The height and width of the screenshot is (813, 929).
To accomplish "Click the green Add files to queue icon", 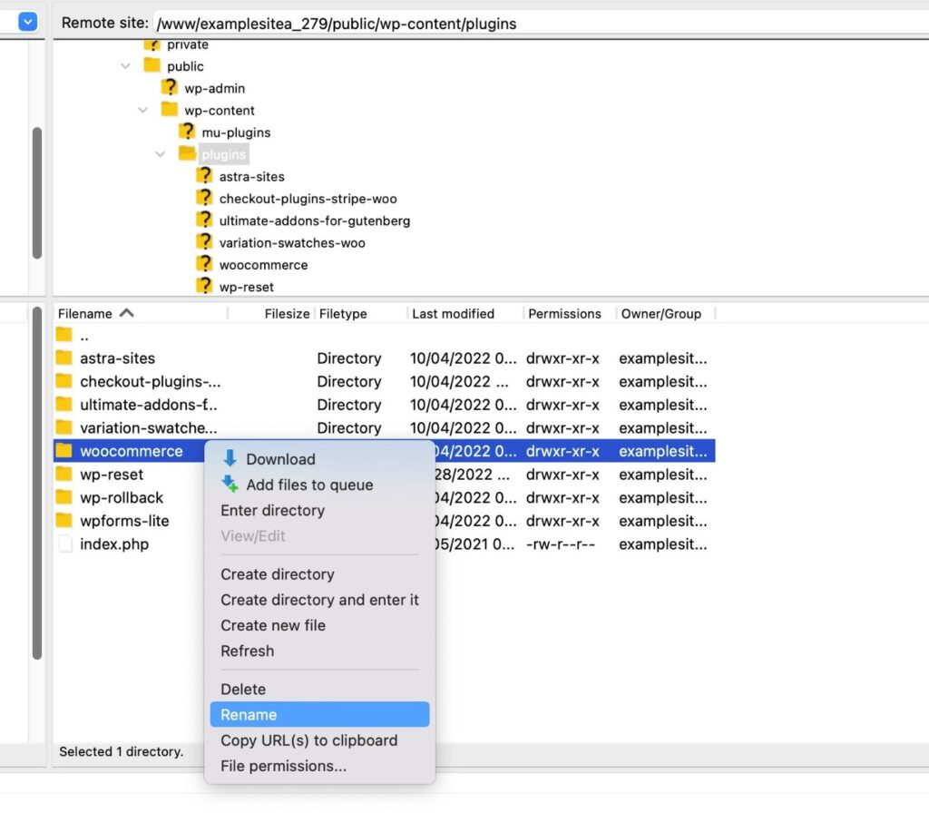I will pos(230,485).
